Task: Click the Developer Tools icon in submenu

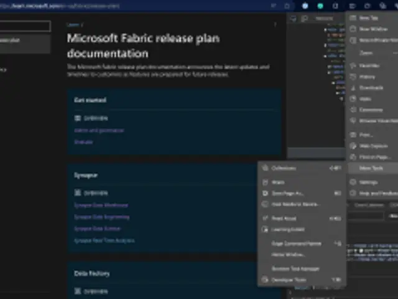Action: tap(265, 280)
